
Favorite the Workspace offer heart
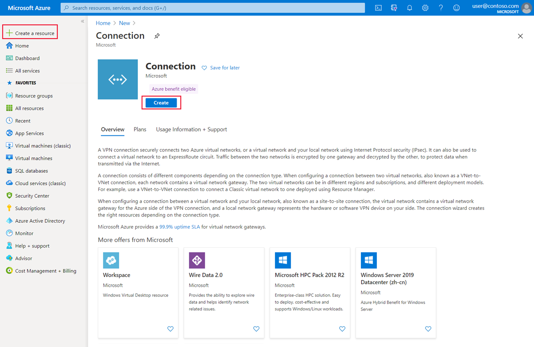(170, 329)
